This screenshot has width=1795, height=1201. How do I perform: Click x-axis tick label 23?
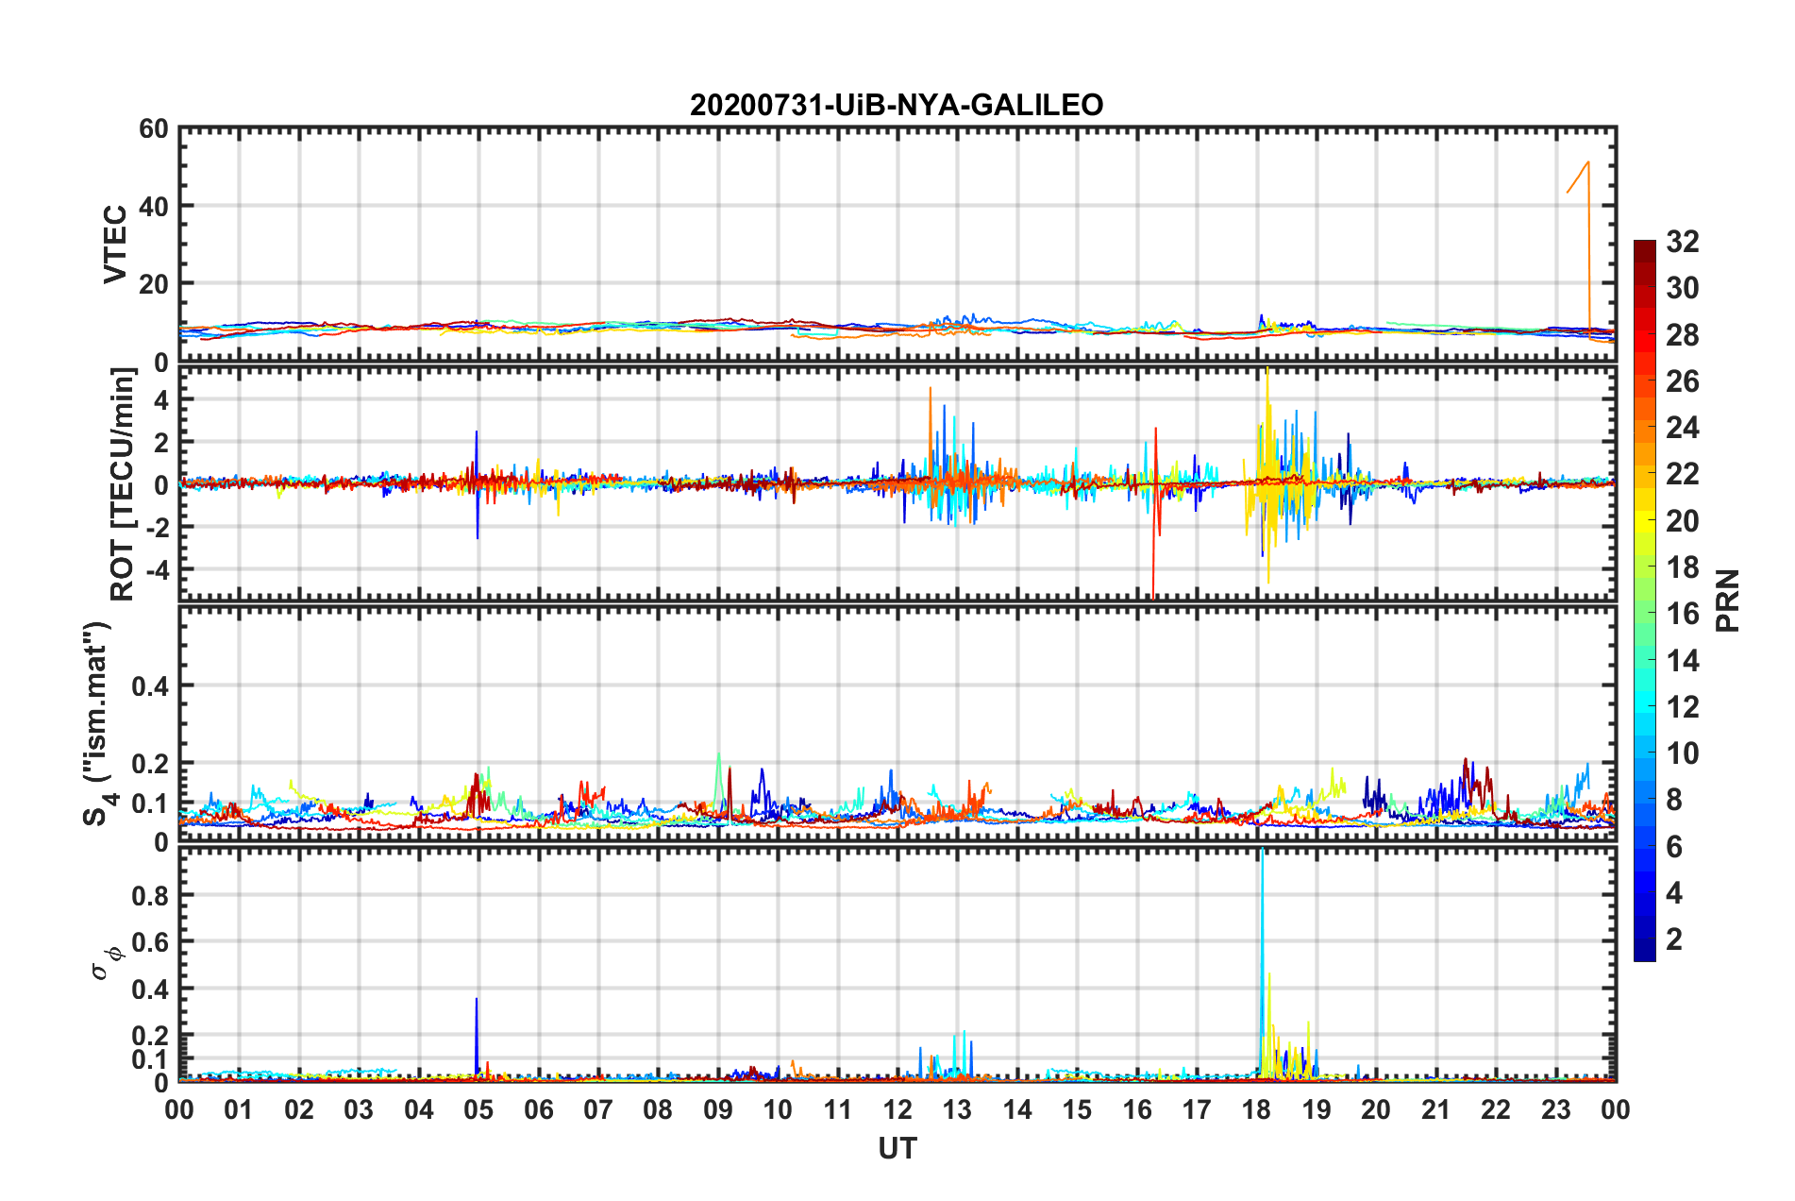[1555, 1109]
